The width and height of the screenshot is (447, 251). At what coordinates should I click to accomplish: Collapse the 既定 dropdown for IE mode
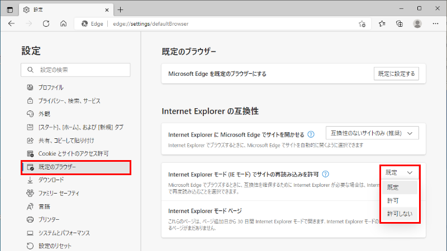pyautogui.click(x=400, y=172)
